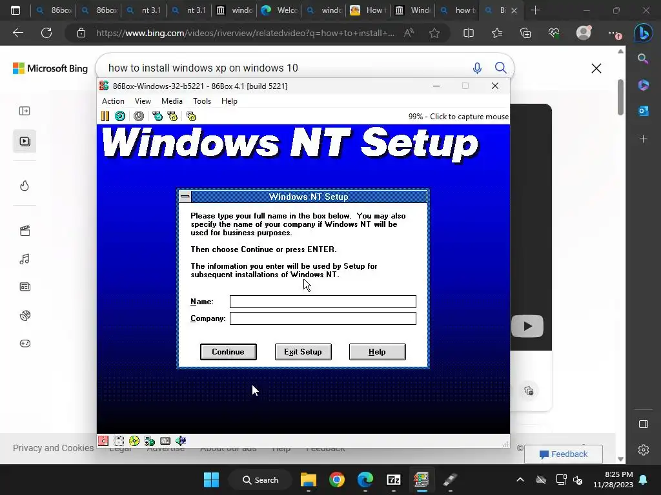Open the sports ball icon in Bing sidebar
This screenshot has height=495, width=661.
pos(25,315)
